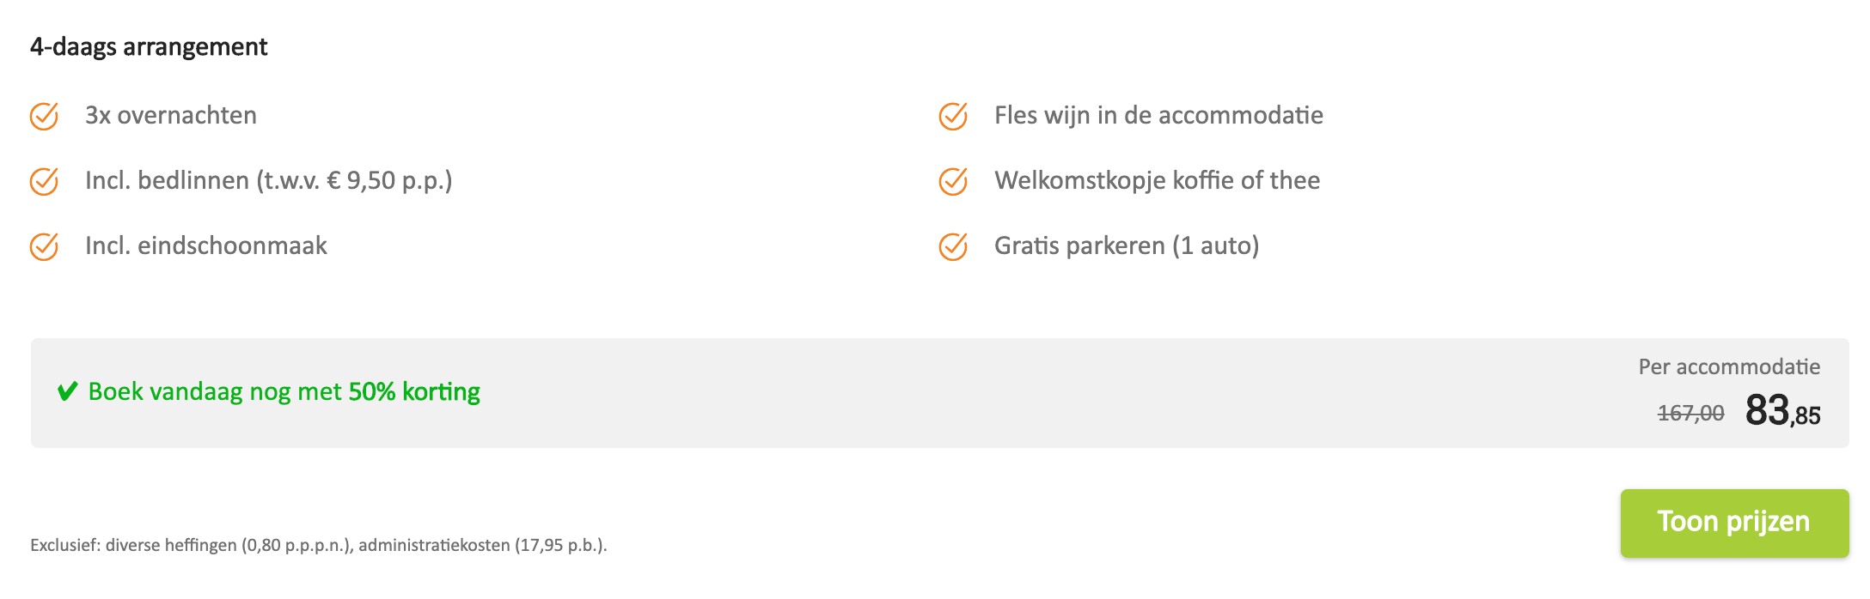The width and height of the screenshot is (1870, 599).
Task: Click checkmark icon beside Gratis parkeren
Action: 953,246
